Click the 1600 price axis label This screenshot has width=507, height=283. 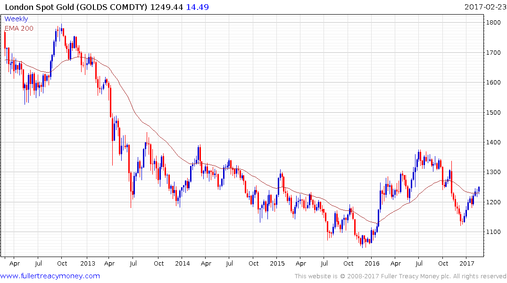493,83
